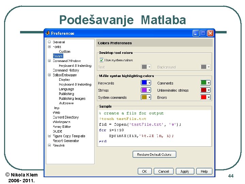Open the Strings color dropdown arrow
This screenshot has height=184, width=245.
coord(149,90)
